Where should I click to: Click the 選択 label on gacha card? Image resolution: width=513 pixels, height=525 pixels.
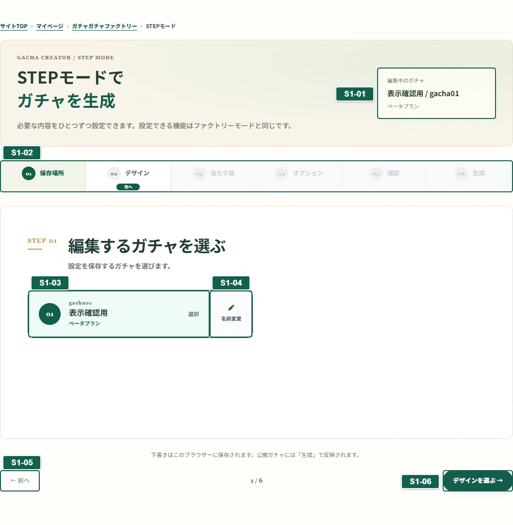[x=194, y=314]
